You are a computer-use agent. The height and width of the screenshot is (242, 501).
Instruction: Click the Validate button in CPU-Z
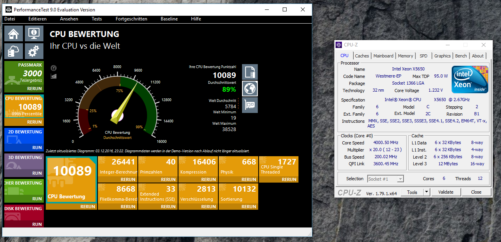click(446, 192)
